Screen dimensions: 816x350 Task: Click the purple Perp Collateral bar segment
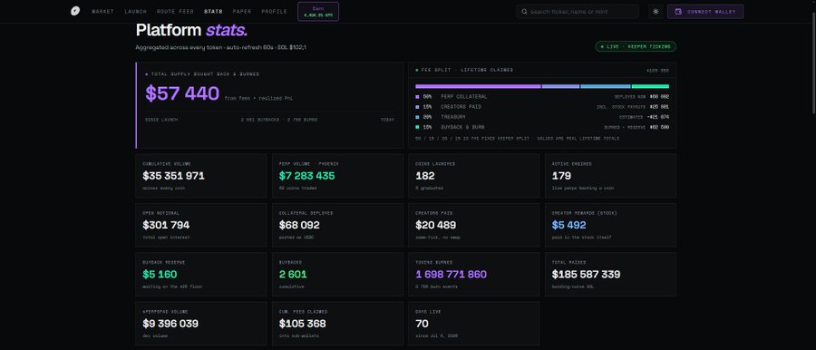[478, 86]
